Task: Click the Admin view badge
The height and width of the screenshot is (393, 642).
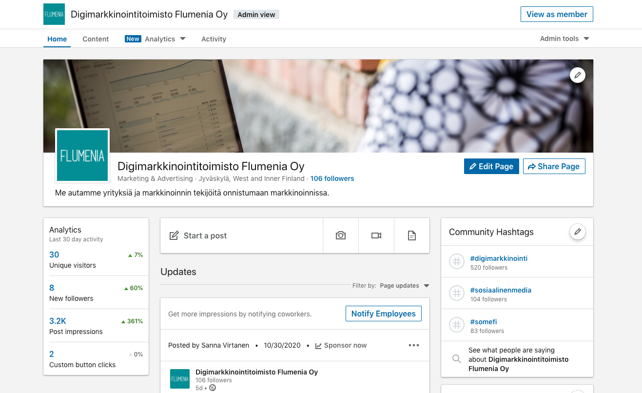Action: click(256, 15)
